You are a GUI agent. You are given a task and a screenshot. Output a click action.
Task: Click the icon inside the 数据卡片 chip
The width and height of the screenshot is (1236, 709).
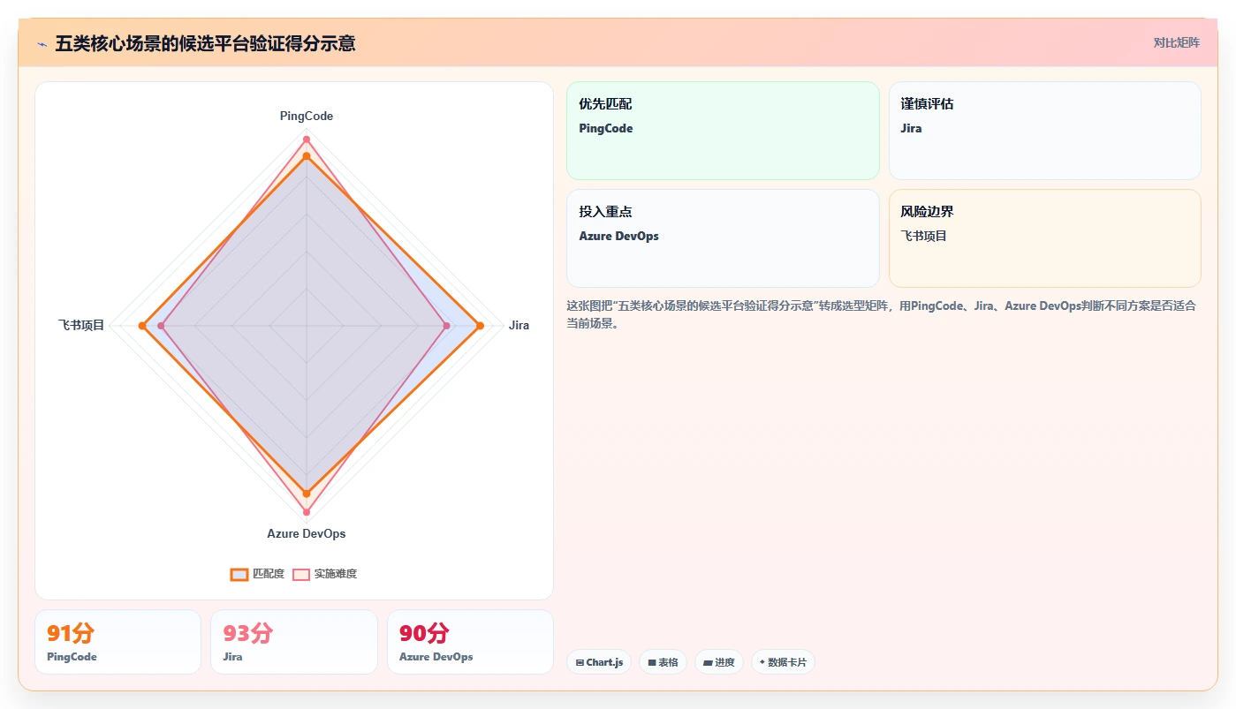(762, 662)
